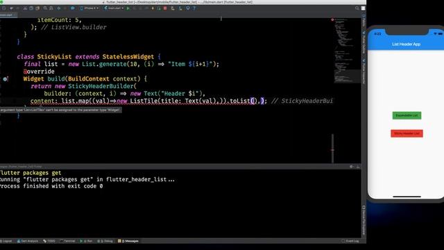Click the green Run button in the toolbar
Image resolution: width=444 pixels, height=250 pixels.
[x=128, y=8]
